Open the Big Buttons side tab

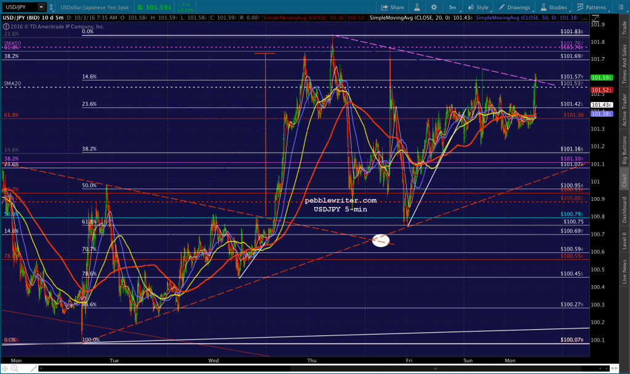[624, 150]
